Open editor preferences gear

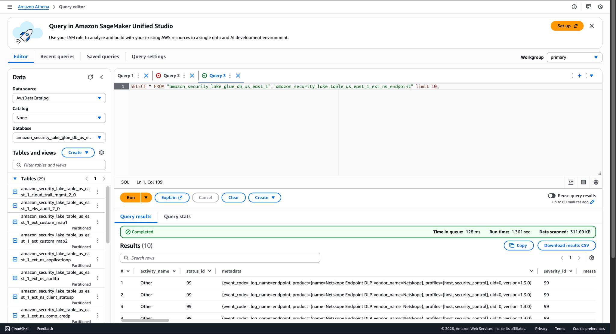click(x=596, y=182)
